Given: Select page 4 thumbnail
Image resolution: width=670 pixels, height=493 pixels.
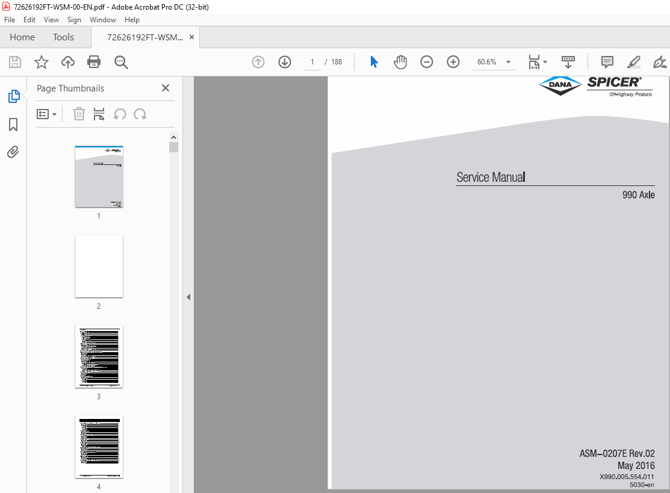Looking at the screenshot, I should coord(99,447).
